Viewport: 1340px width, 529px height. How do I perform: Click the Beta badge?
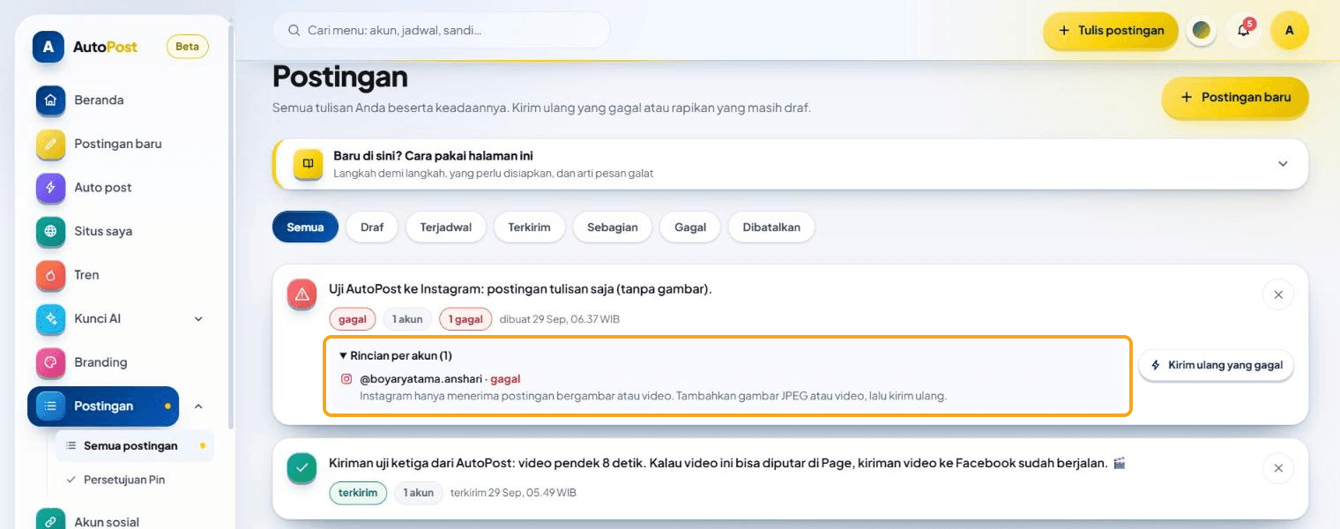187,47
